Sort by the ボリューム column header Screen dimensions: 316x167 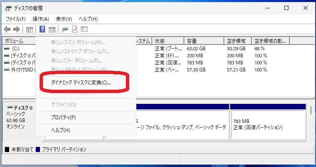(19, 41)
